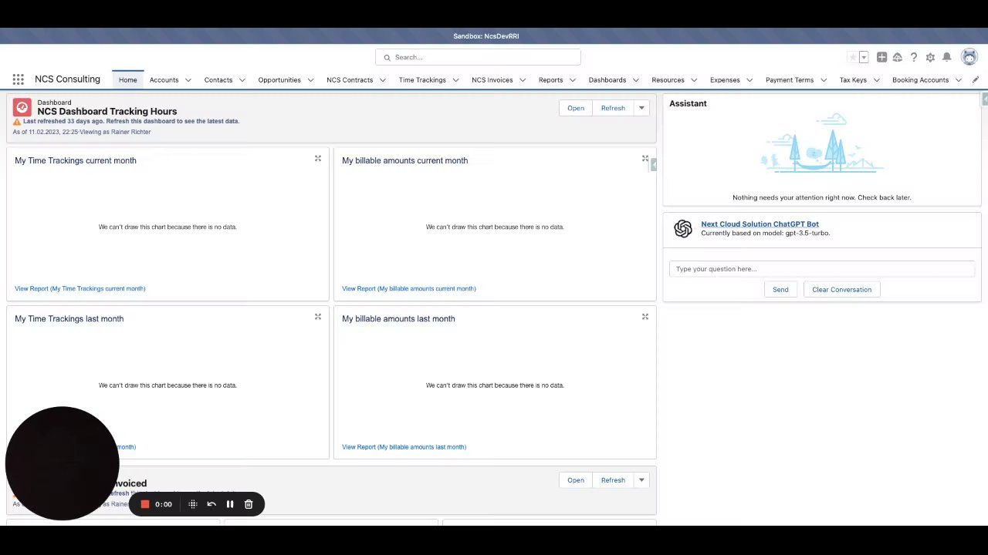This screenshot has height=555, width=988.
Task: Click the ChatGPT Bot logo icon
Action: point(683,228)
